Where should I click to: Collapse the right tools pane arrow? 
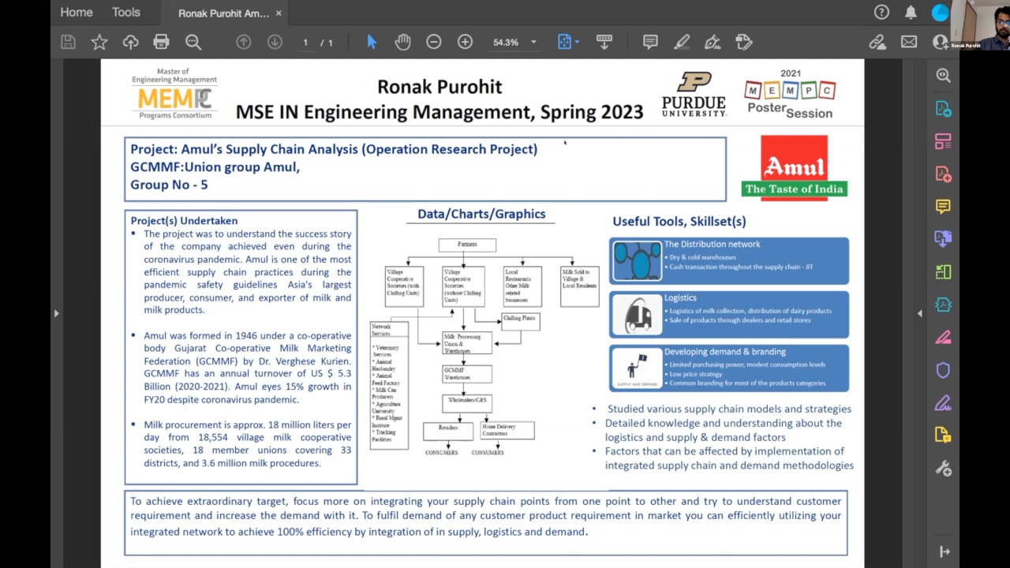[920, 312]
